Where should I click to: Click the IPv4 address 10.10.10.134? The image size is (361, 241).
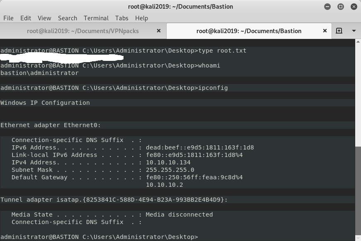(x=168, y=162)
